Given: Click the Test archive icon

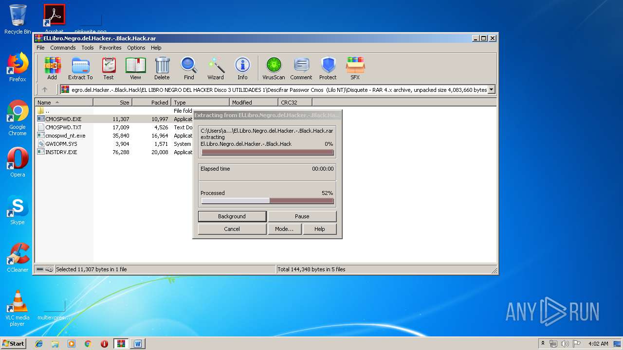Looking at the screenshot, I should 109,68.
